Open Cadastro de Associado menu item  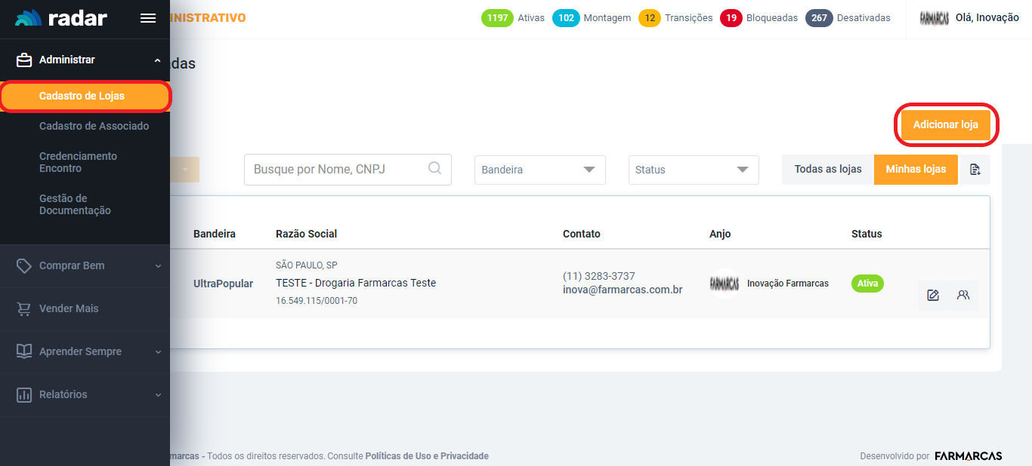pyautogui.click(x=94, y=126)
